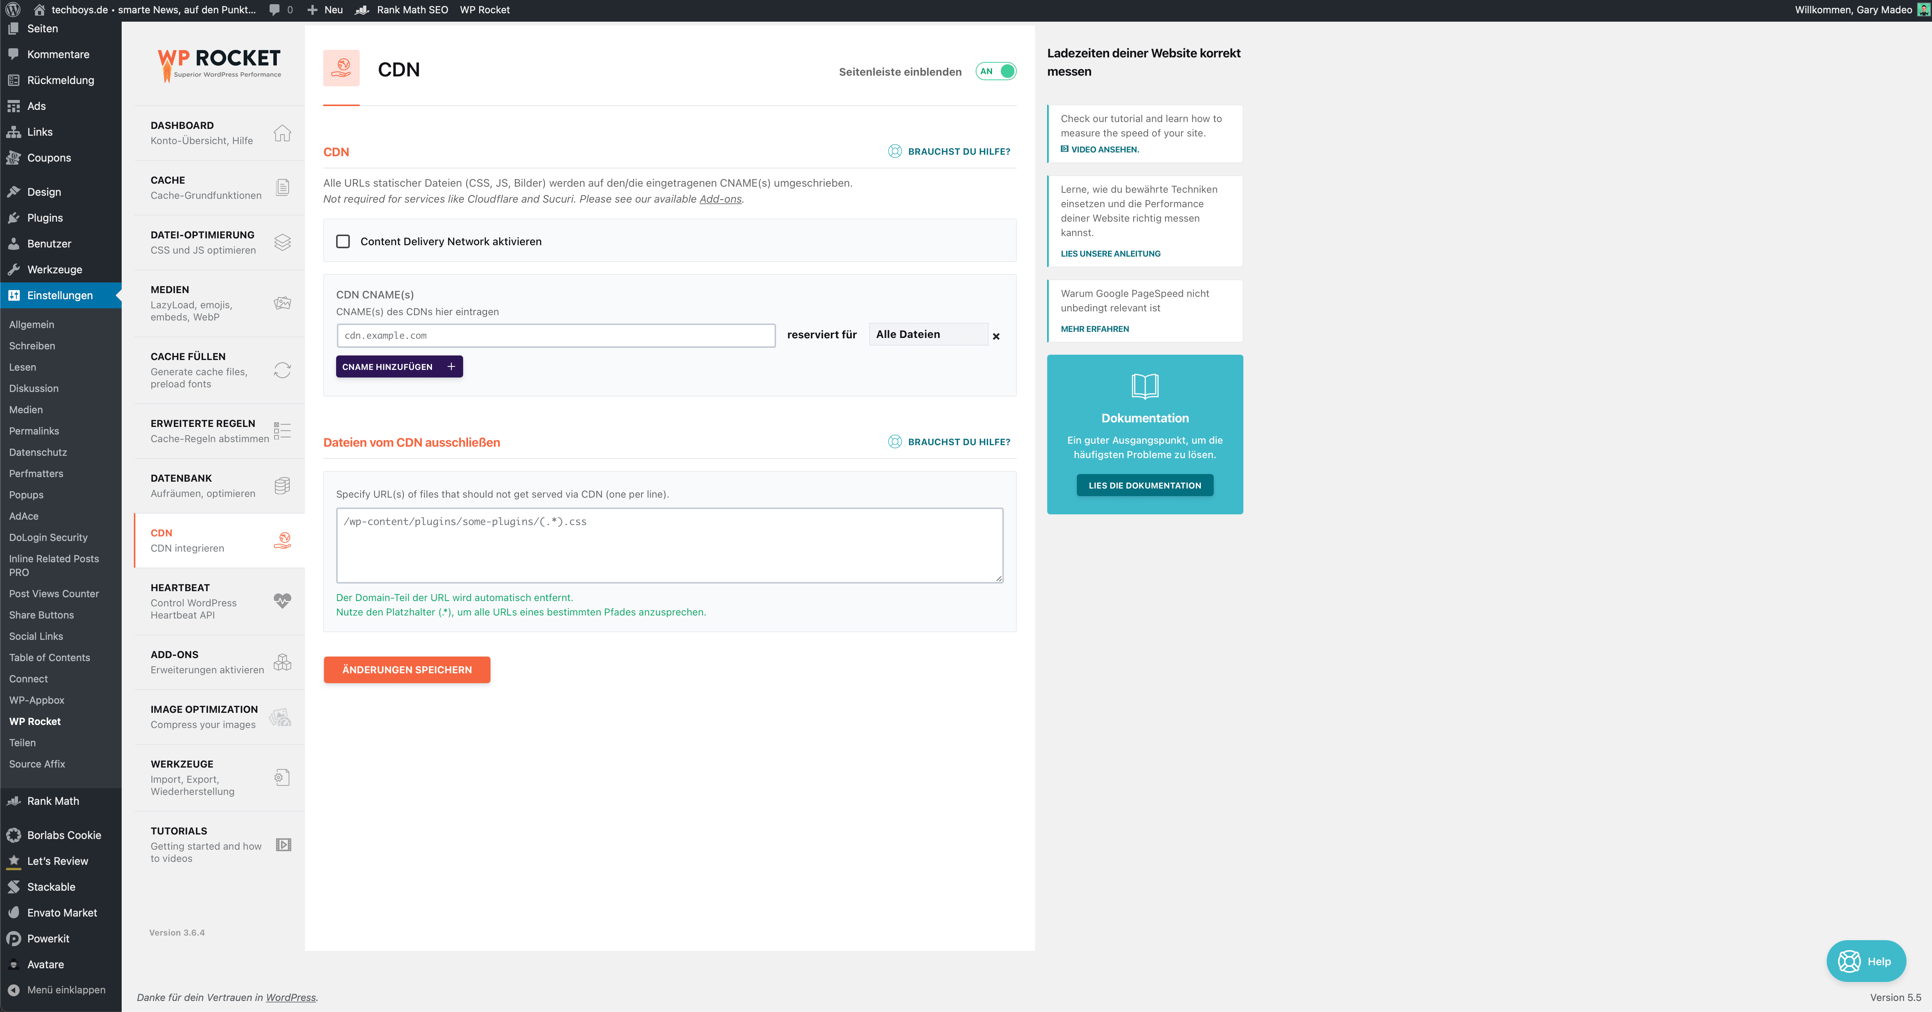Viewport: 1932px width, 1012px height.
Task: Open WP Rocket in the admin bar
Action: [484, 10]
